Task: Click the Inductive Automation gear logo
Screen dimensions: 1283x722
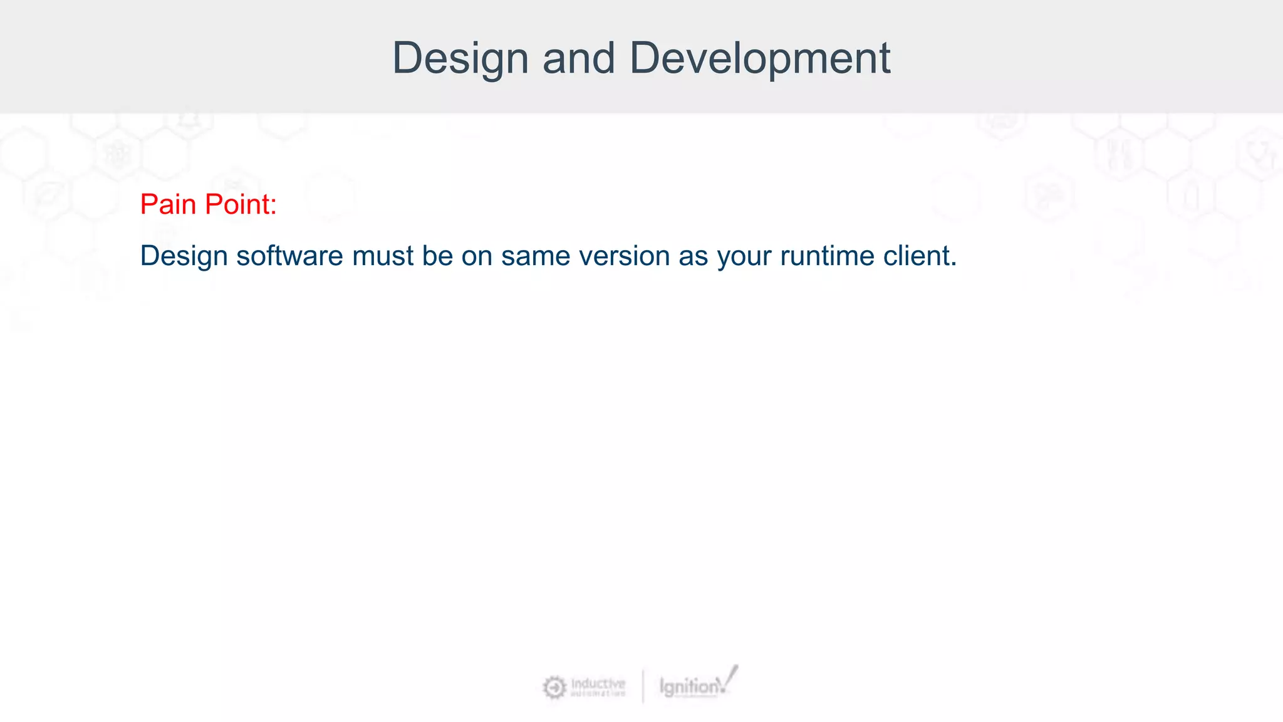Action: [554, 688]
